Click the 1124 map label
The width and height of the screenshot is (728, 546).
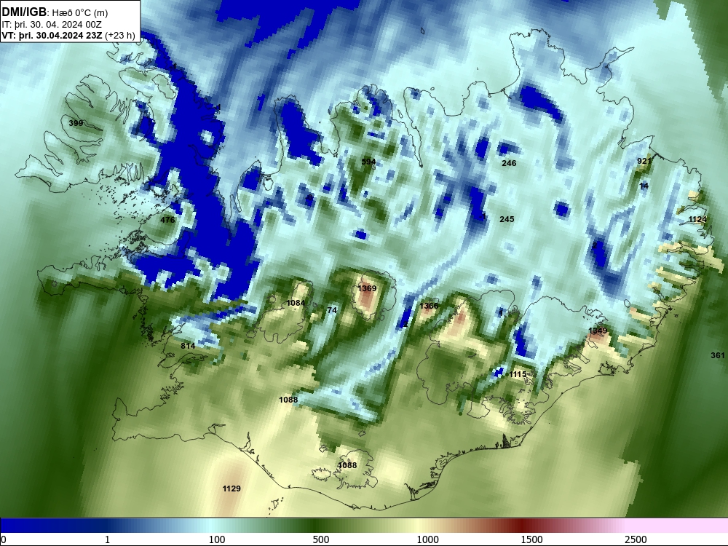coord(697,219)
